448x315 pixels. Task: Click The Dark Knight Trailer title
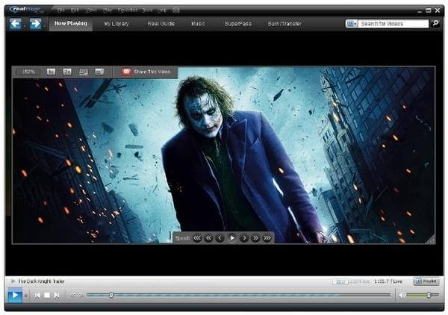click(41, 281)
